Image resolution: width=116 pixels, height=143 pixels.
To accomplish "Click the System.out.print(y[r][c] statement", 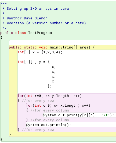I will [x=79, y=115].
